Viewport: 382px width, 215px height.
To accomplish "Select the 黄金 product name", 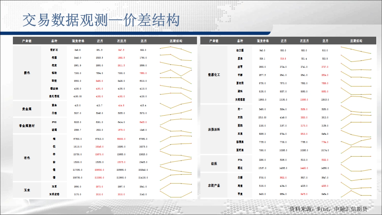I will click(x=54, y=105).
